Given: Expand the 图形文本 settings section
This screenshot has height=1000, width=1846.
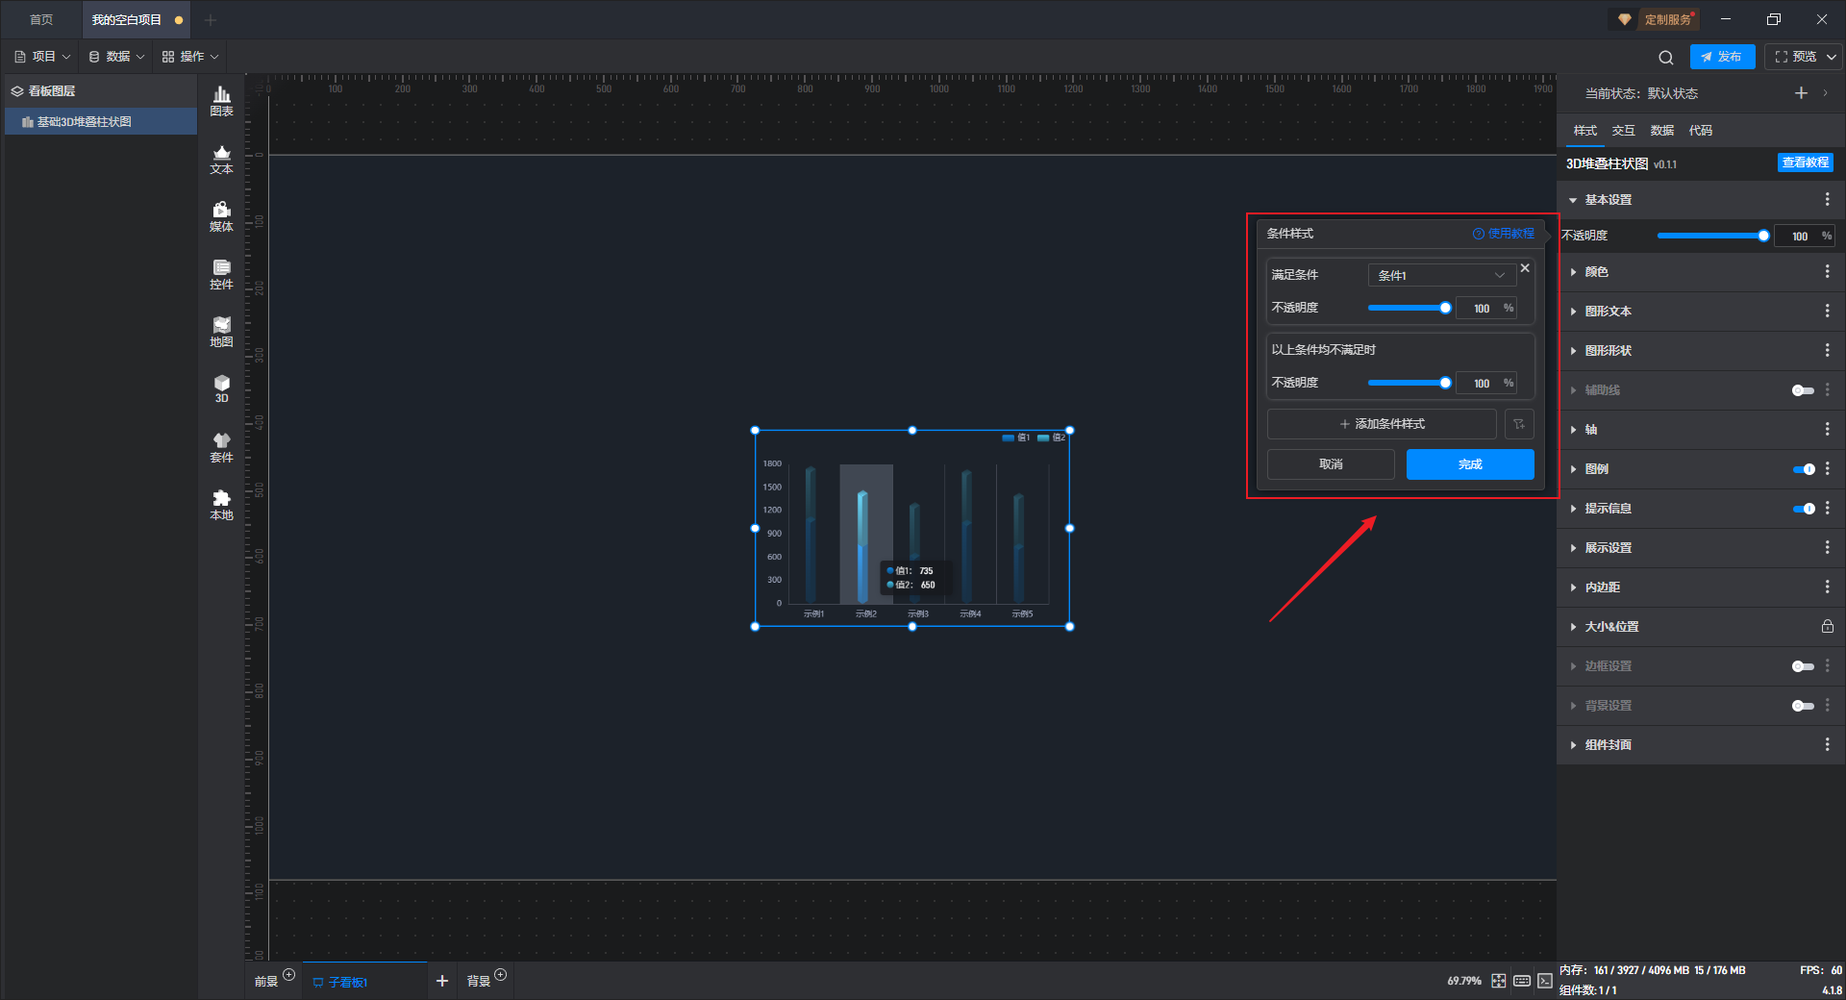Looking at the screenshot, I should coord(1608,312).
